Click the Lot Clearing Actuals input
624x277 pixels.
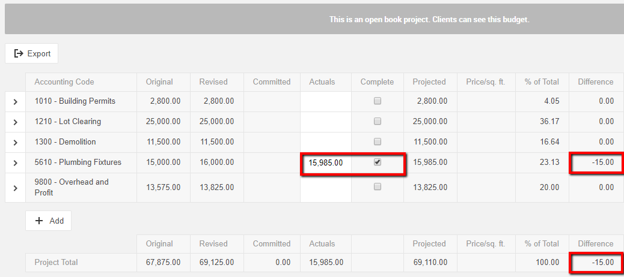[x=326, y=122]
